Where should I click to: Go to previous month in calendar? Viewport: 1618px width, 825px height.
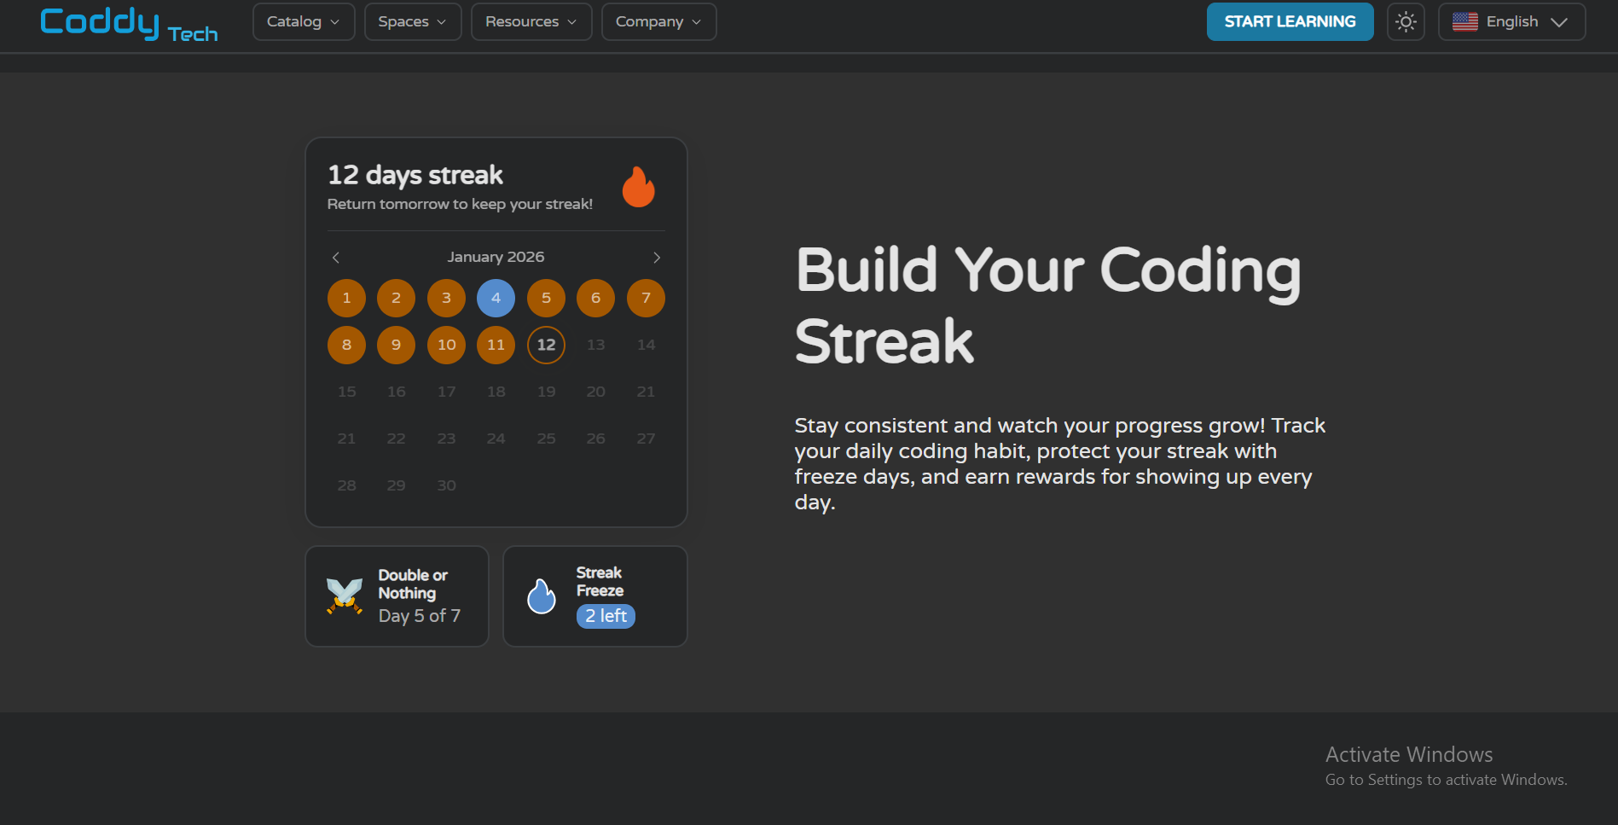point(336,258)
